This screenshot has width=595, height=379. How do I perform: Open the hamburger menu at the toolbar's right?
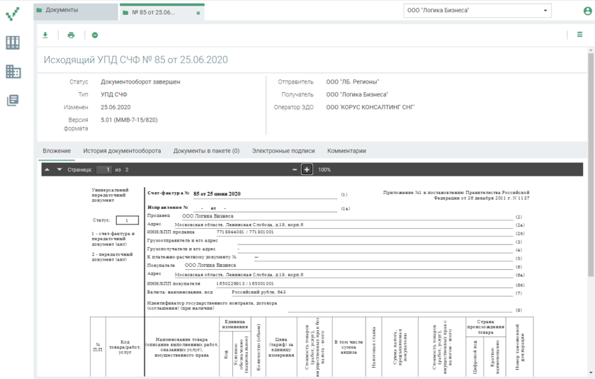coord(579,34)
